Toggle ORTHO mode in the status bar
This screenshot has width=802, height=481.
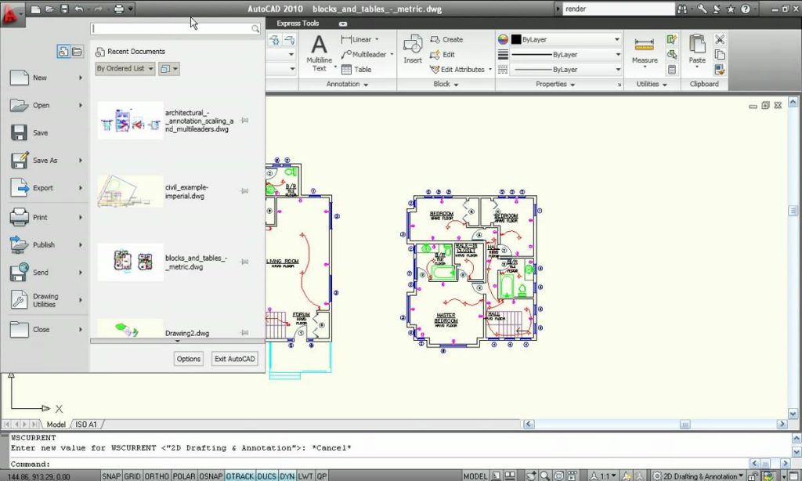(x=156, y=476)
